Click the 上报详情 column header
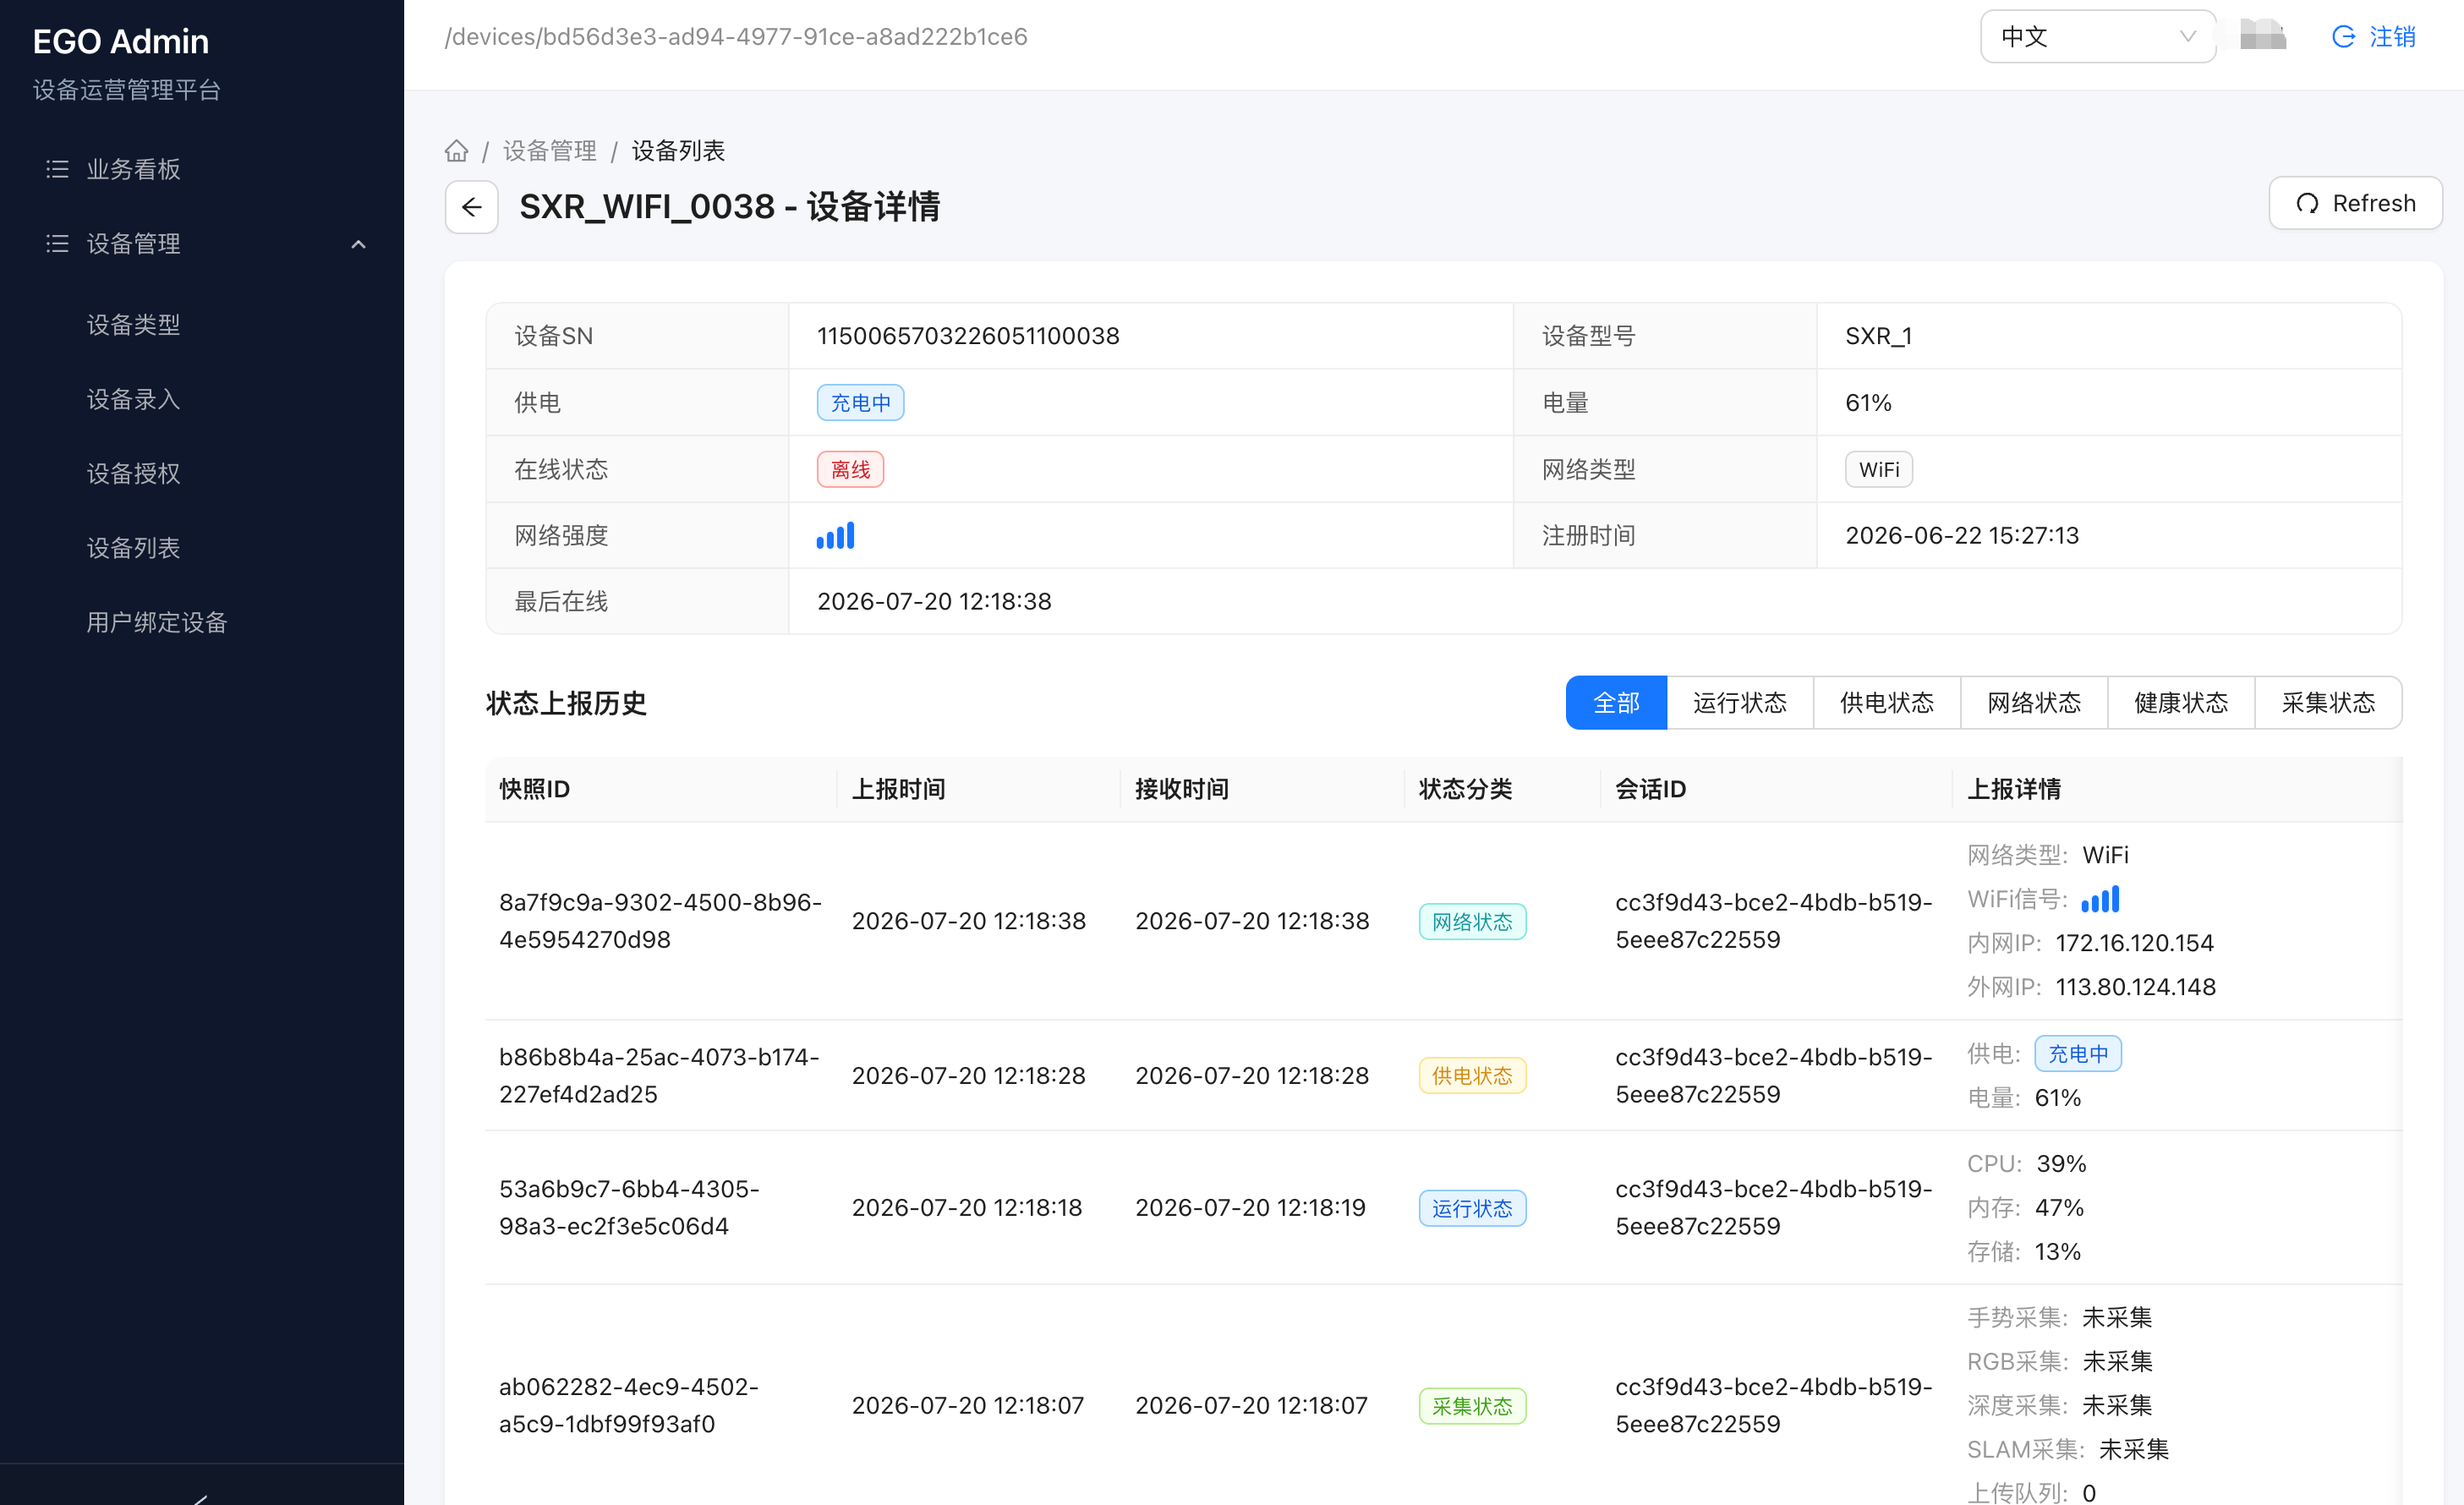This screenshot has width=2464, height=1505. [x=2014, y=789]
